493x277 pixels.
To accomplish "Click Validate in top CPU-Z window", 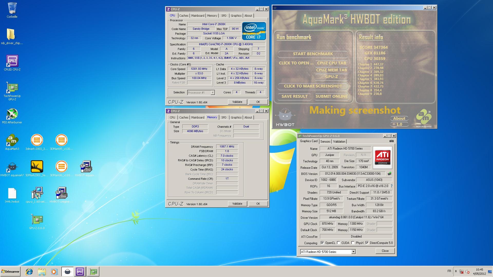I will tap(237, 102).
